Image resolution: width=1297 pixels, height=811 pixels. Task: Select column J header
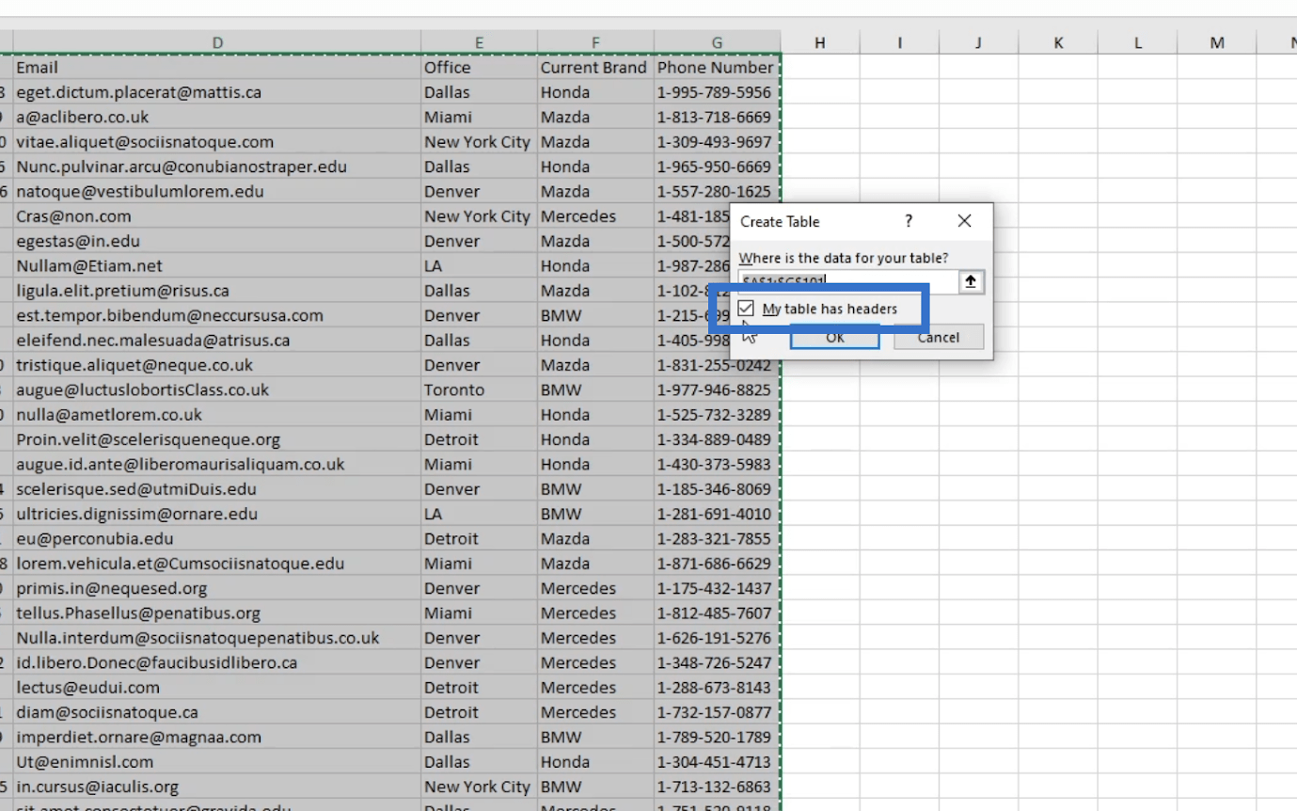[978, 42]
